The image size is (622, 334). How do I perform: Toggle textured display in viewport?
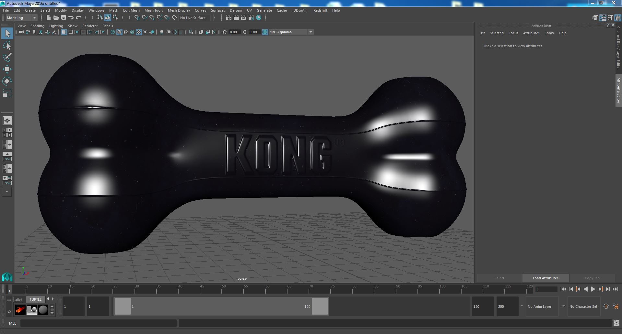point(139,32)
